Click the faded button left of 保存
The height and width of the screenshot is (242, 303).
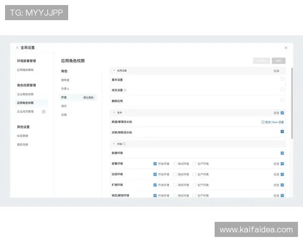(262, 61)
